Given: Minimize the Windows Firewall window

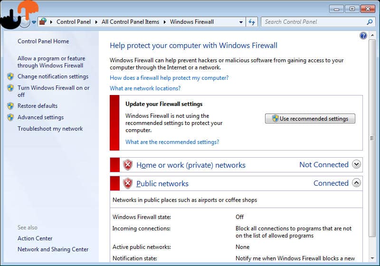Looking at the screenshot, I should (336, 9).
